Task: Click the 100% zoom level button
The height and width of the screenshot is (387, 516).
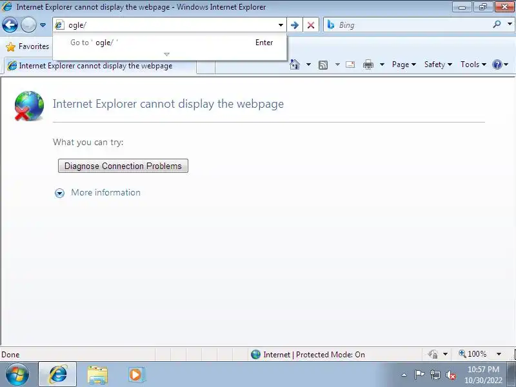Action: [473, 354]
